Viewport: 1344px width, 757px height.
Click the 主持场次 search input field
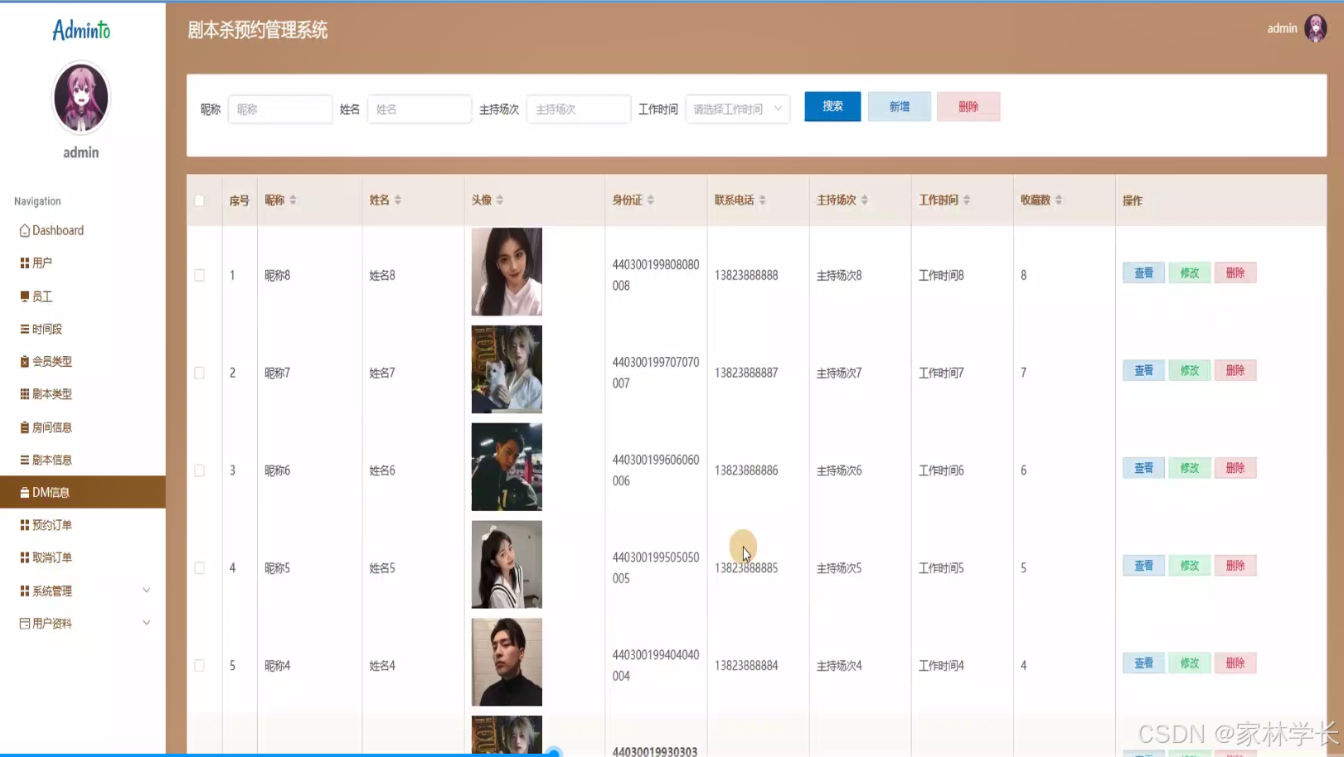579,108
